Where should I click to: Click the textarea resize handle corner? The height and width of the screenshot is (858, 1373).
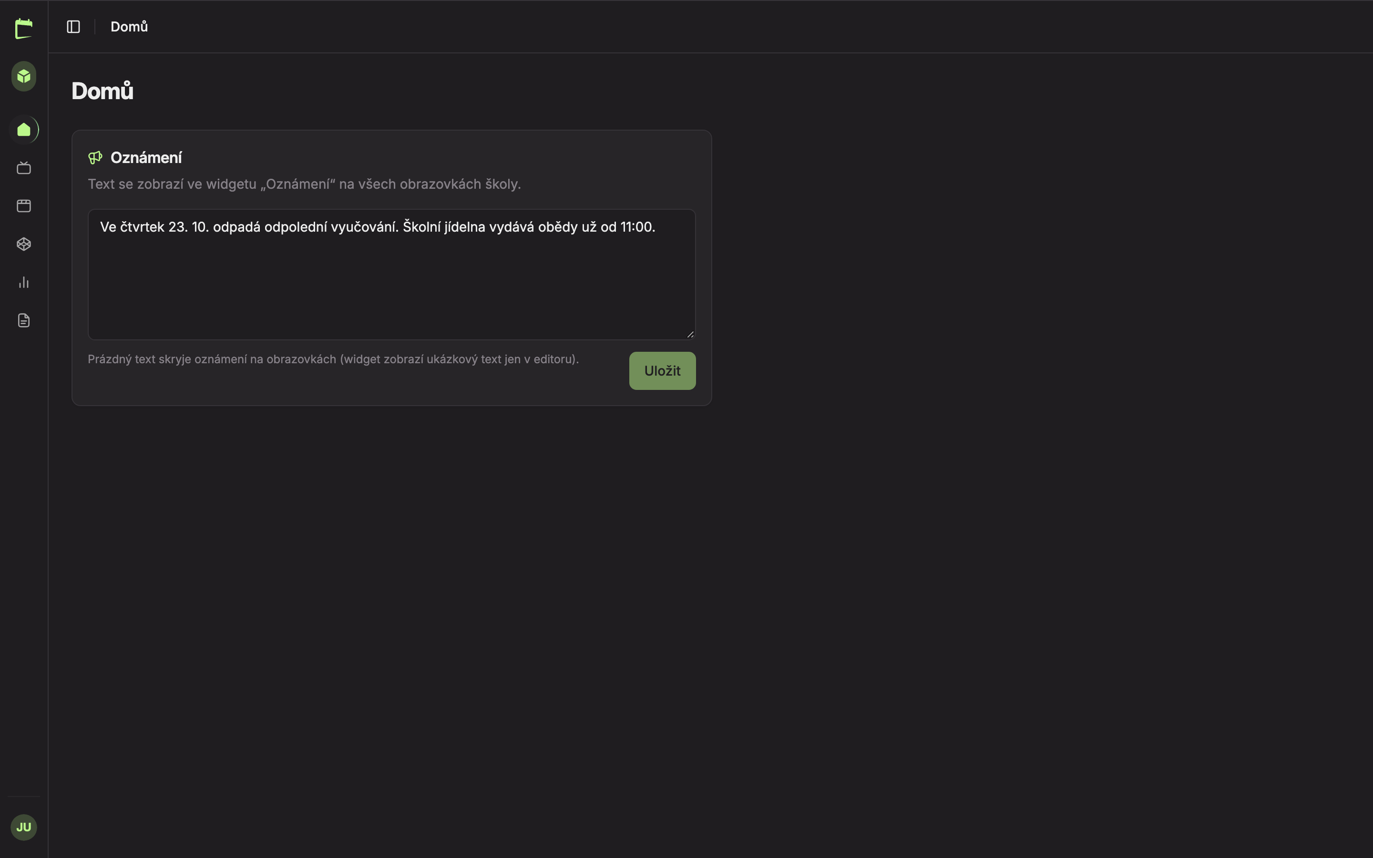[690, 334]
